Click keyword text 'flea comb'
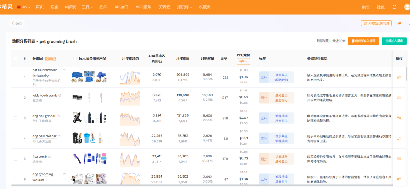 (39, 157)
